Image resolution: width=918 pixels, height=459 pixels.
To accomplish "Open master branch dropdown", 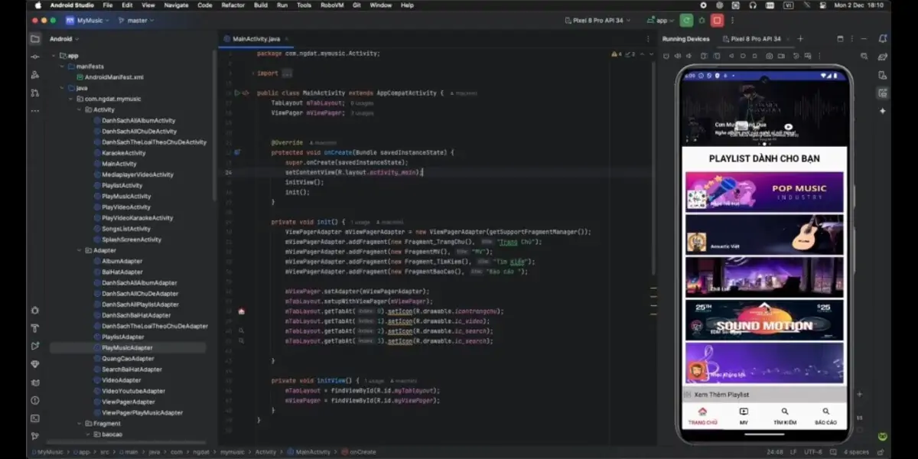I will pos(137,21).
